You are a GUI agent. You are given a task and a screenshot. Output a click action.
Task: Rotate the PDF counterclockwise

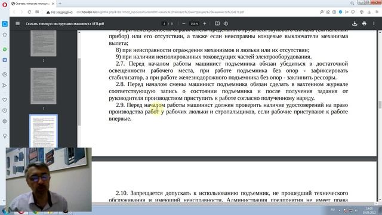coord(226,24)
